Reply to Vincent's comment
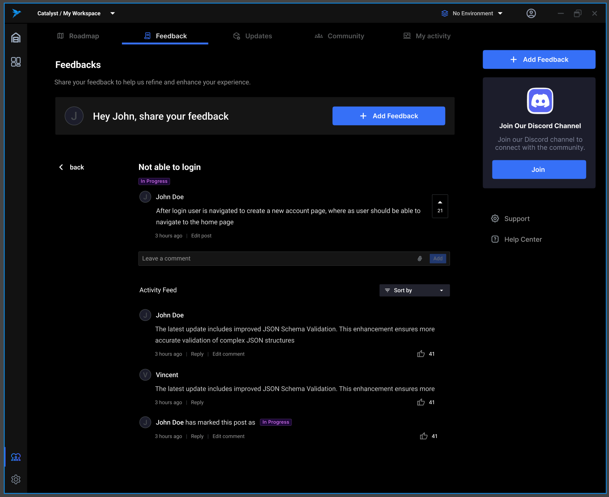 point(197,402)
